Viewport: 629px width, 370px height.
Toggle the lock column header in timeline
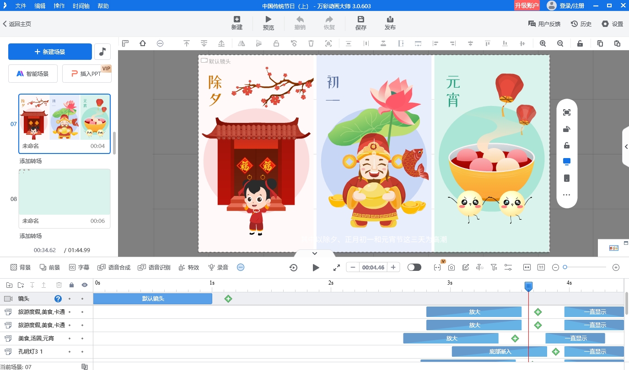pyautogui.click(x=71, y=285)
